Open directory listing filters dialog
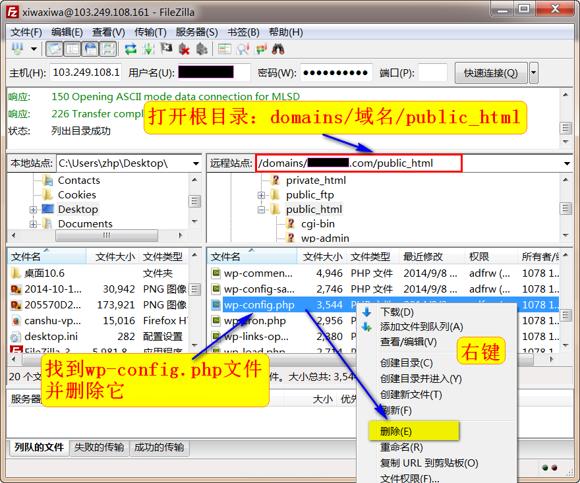The image size is (580, 483). click(x=225, y=49)
